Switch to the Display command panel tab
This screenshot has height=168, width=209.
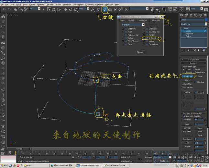(x=201, y=15)
